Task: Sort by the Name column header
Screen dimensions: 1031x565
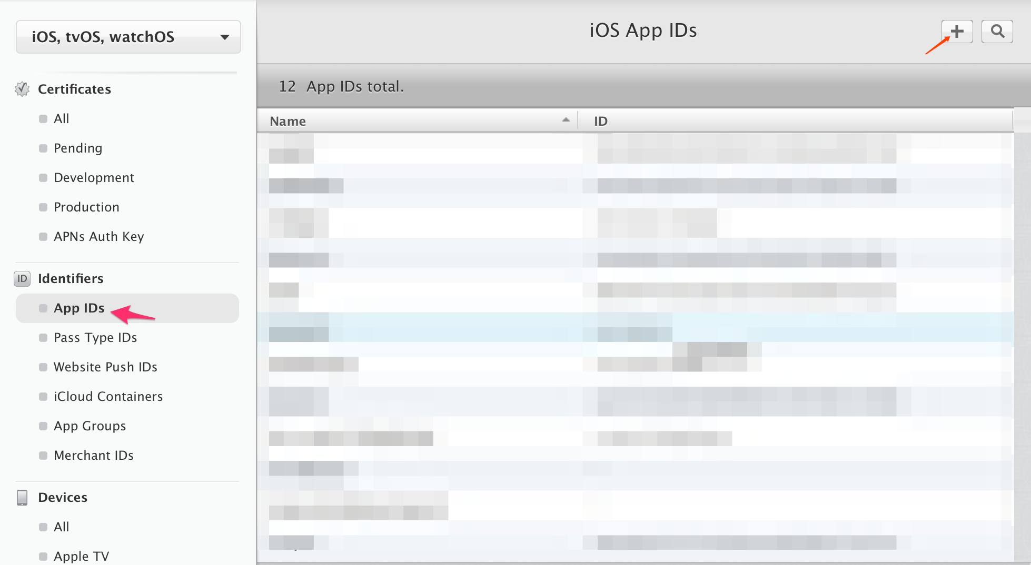Action: [x=418, y=121]
